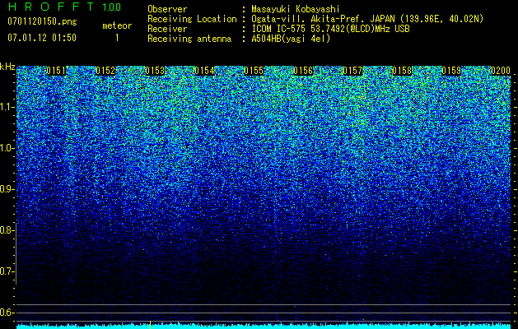Click the HROFFT title text
518x329 pixels.
(51, 7)
